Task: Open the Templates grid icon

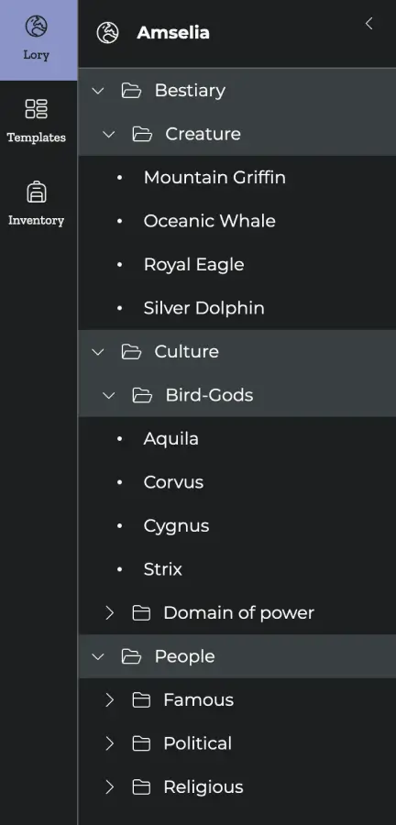Action: pos(37,109)
